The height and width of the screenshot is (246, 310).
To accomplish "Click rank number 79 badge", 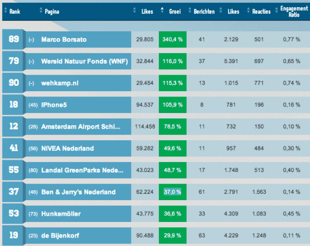I will 14,61.
